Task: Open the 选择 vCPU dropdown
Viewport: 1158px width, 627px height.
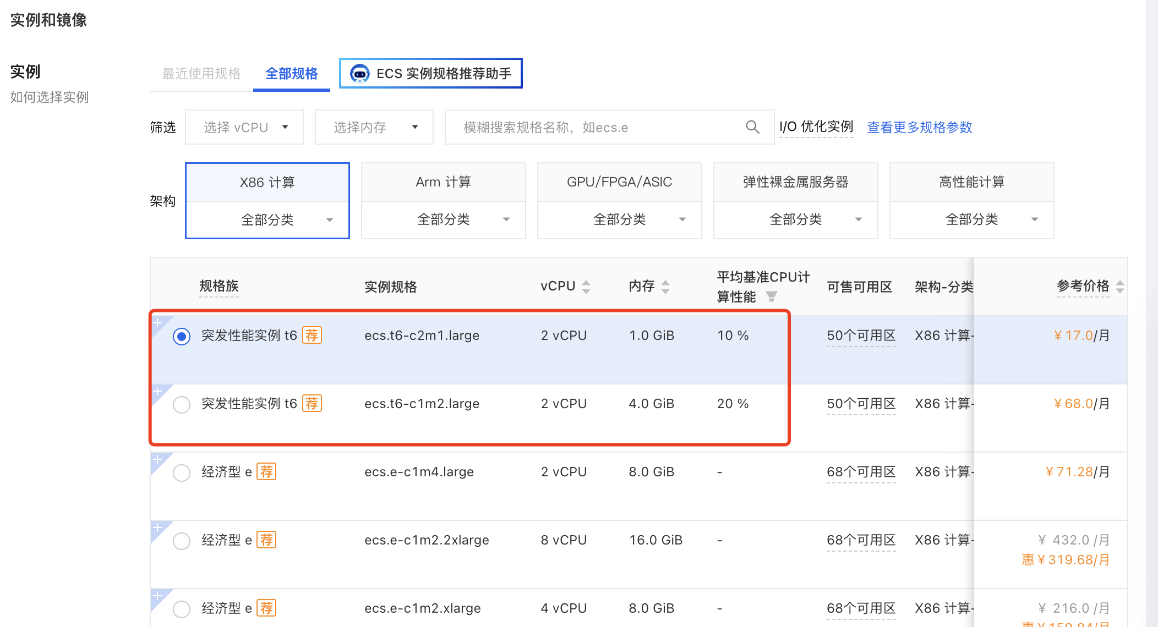Action: pyautogui.click(x=244, y=127)
